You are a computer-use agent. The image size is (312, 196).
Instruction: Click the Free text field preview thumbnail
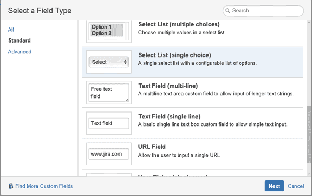pyautogui.click(x=109, y=92)
